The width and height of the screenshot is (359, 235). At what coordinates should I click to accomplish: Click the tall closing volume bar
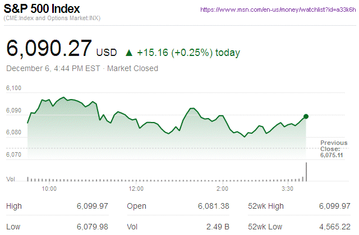coord(306,172)
